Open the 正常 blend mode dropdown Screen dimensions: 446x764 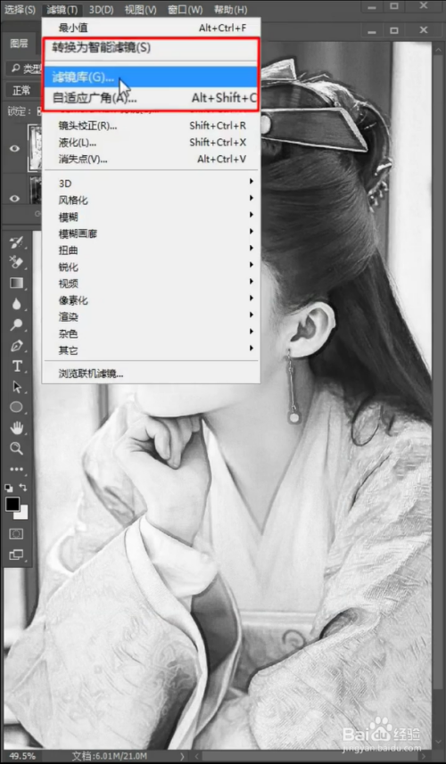coord(23,91)
